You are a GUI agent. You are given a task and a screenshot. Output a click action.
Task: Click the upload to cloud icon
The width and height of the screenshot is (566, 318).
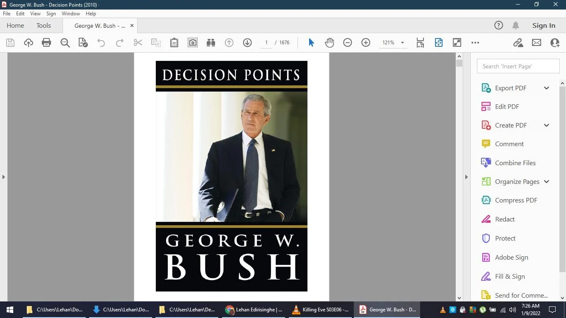pos(29,43)
